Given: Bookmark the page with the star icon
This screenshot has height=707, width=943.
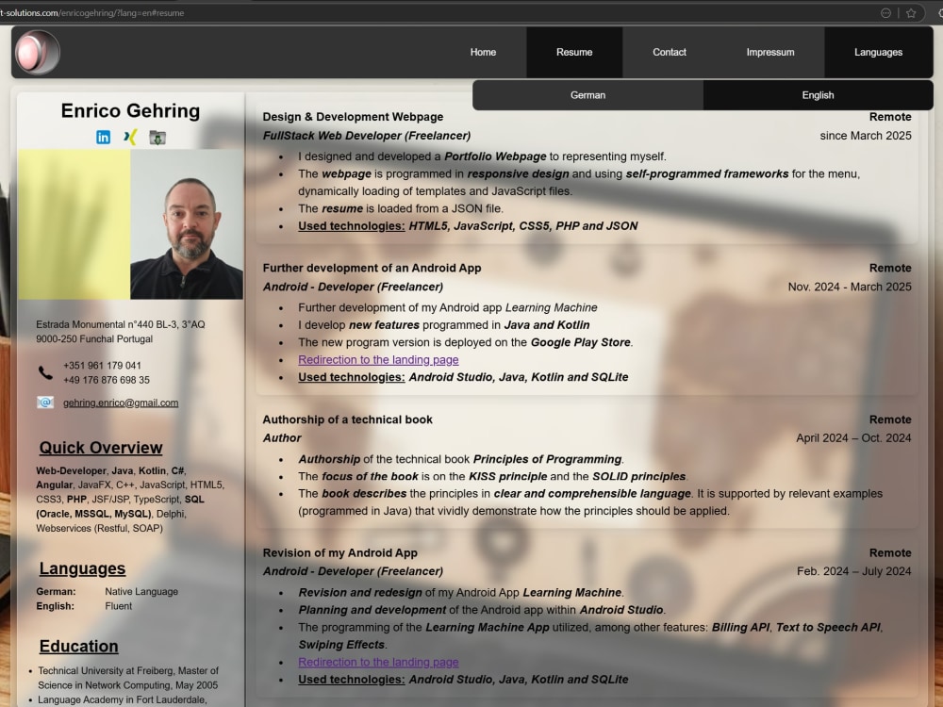Looking at the screenshot, I should [911, 12].
